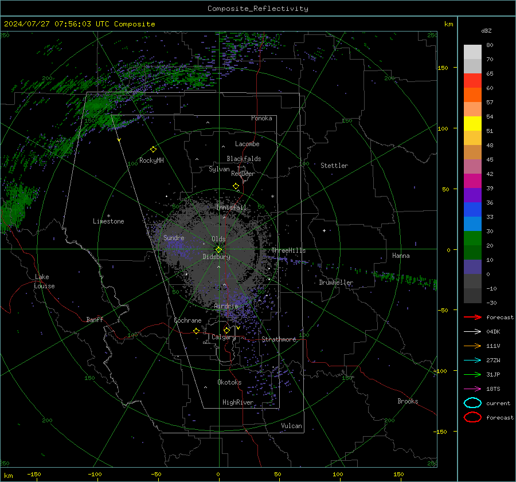Image resolution: width=516 pixels, height=482 pixels.
Task: Click the Drumheller city label
Action: point(336,283)
